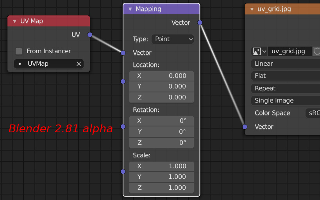Click the UV output socket
Viewport: 320px width, 200px height.
pos(90,35)
